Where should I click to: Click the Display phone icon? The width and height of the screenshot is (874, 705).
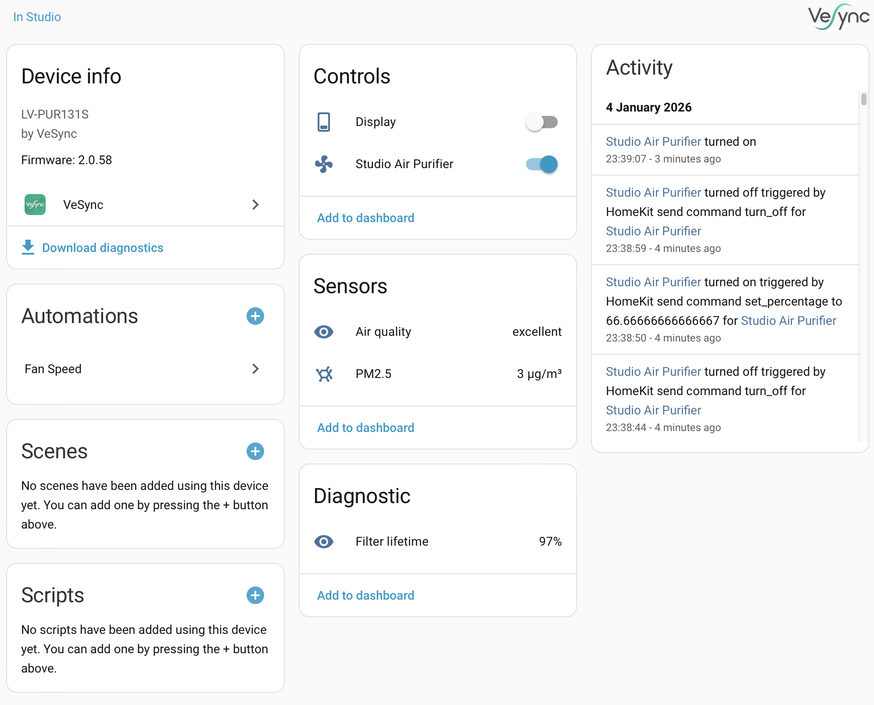324,122
